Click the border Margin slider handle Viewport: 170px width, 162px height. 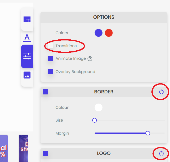(x=148, y=133)
